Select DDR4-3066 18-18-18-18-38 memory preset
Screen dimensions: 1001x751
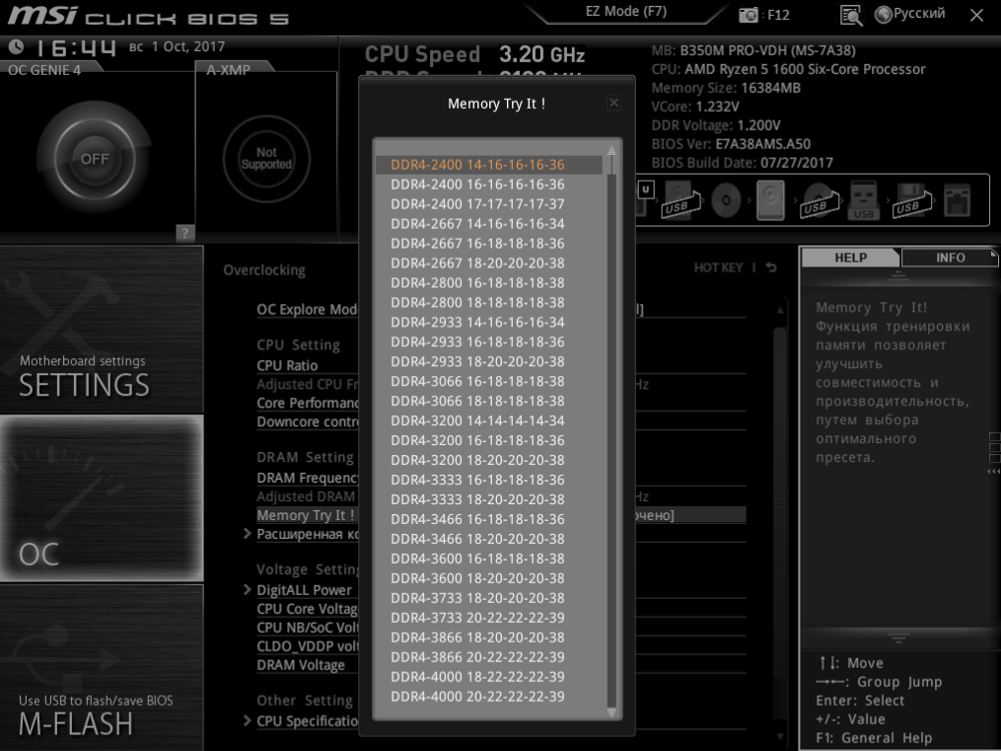[x=489, y=401]
